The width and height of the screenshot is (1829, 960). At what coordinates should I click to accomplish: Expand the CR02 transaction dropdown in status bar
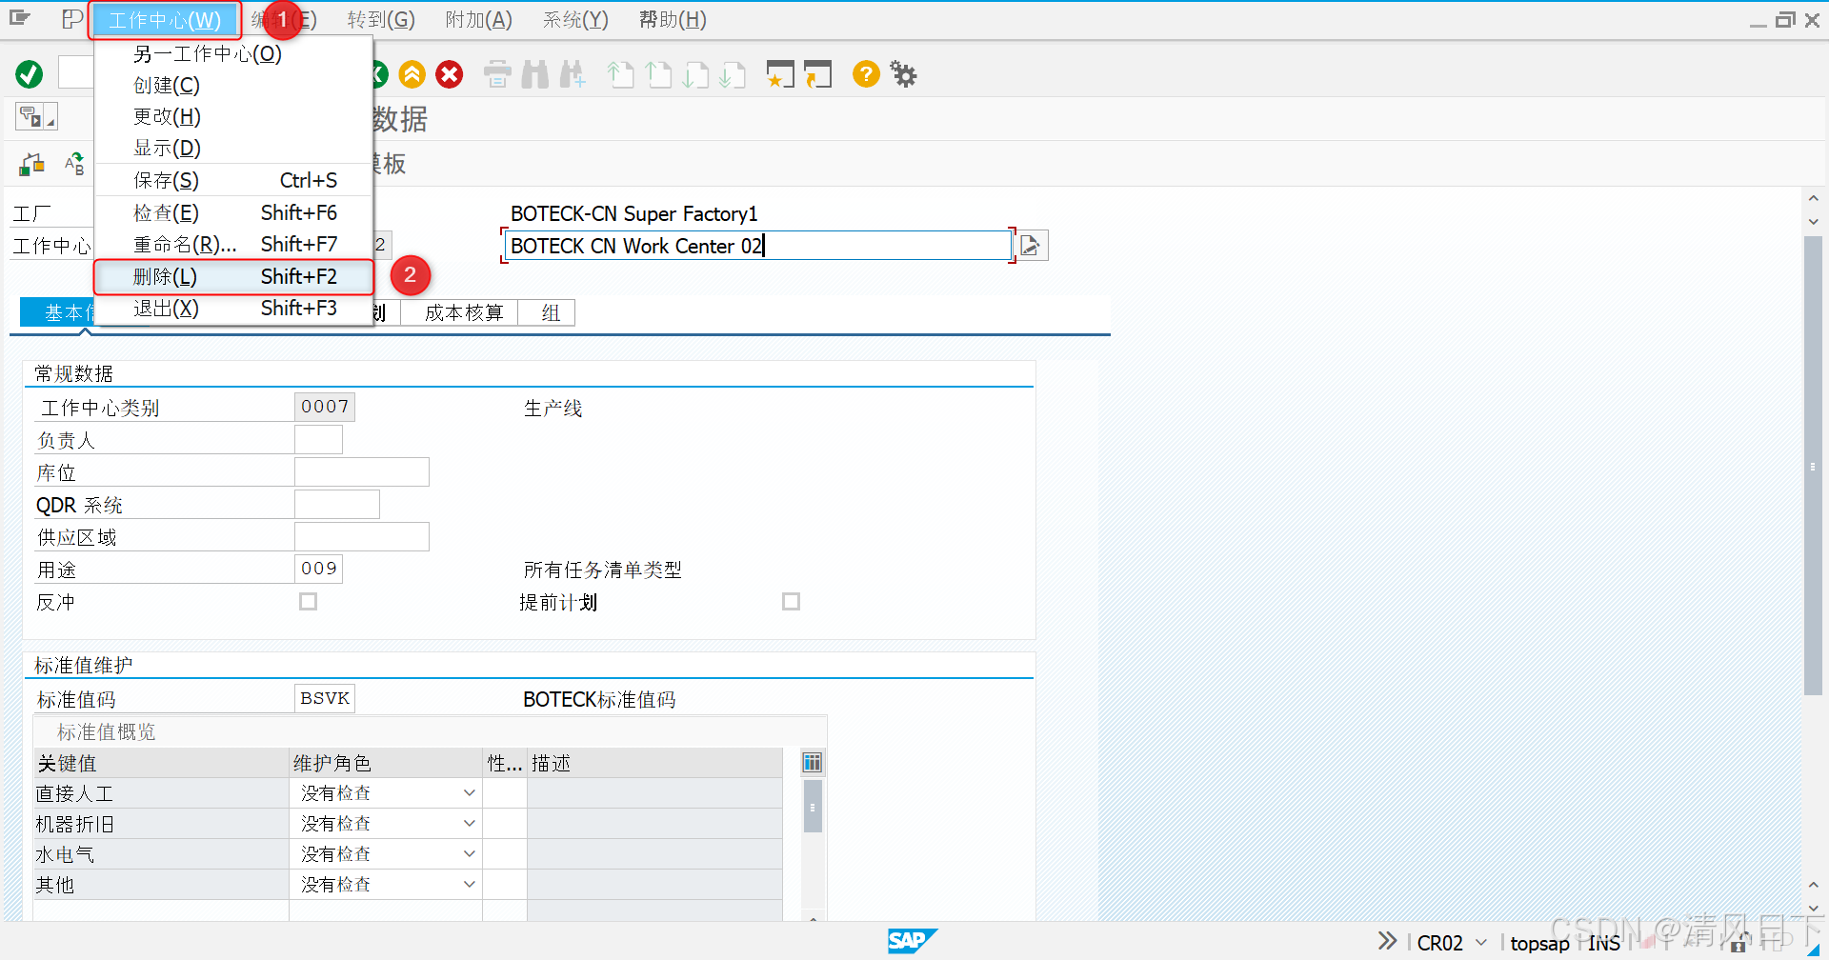click(x=1481, y=942)
